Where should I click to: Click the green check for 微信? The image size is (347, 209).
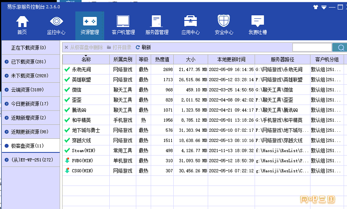click(67, 90)
